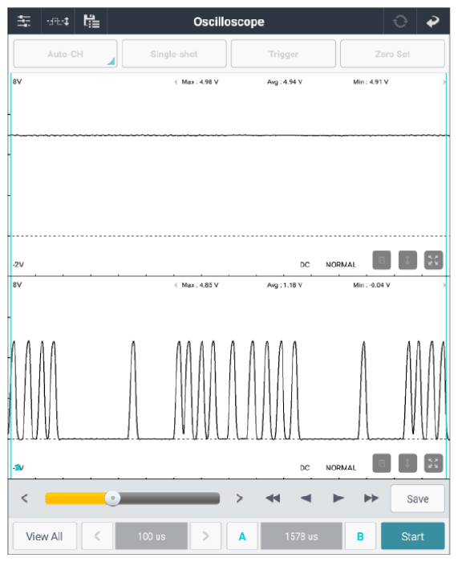Expand the Auto-CH dropdown

coord(65,54)
